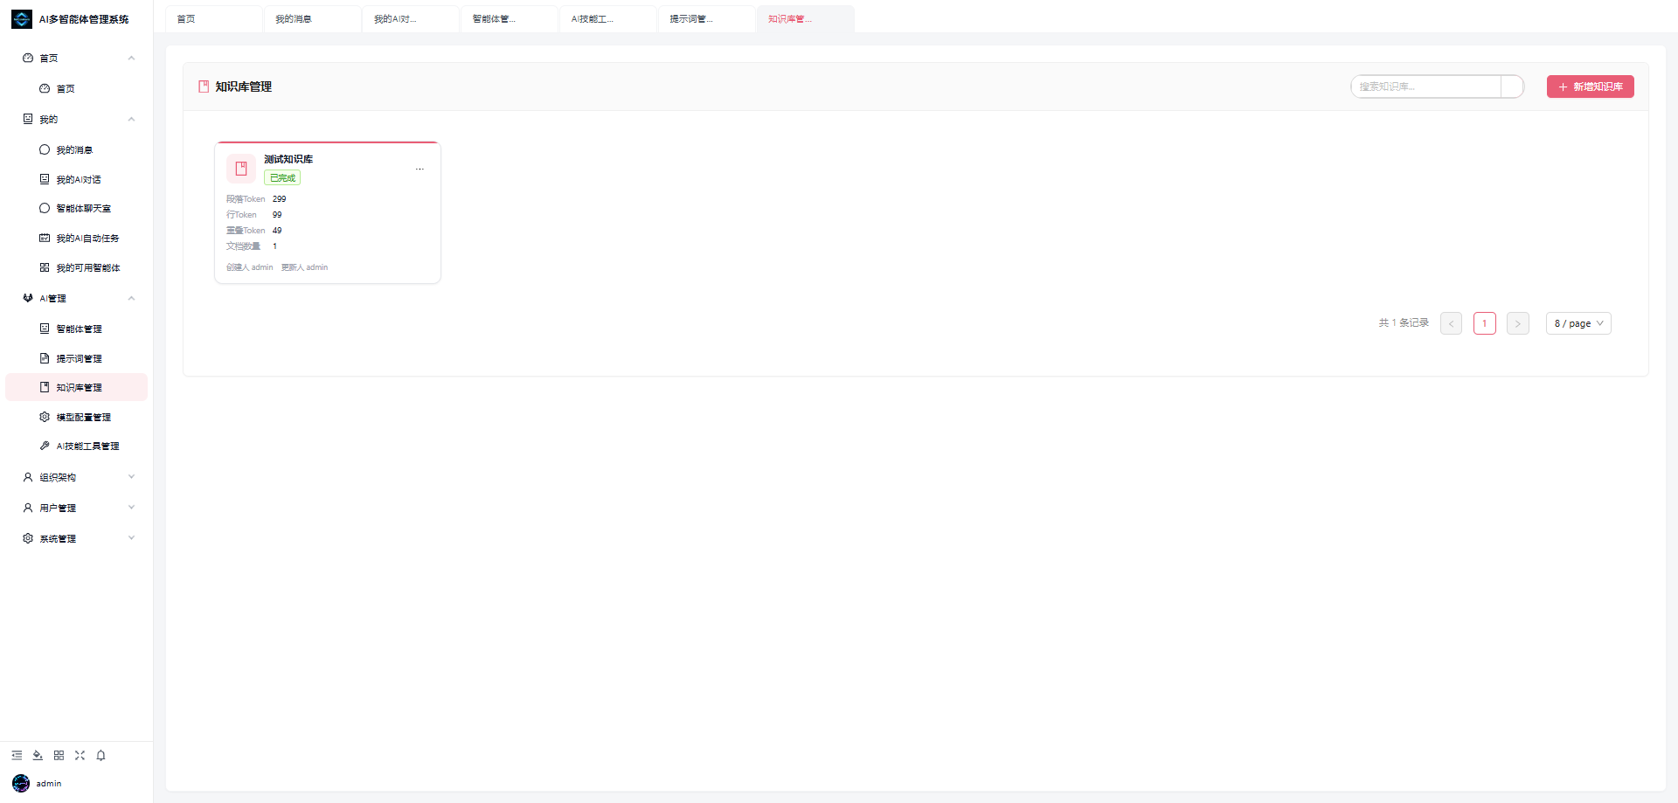The height and width of the screenshot is (803, 1678).
Task: Switch to the 智能体管... tab
Action: coord(510,19)
